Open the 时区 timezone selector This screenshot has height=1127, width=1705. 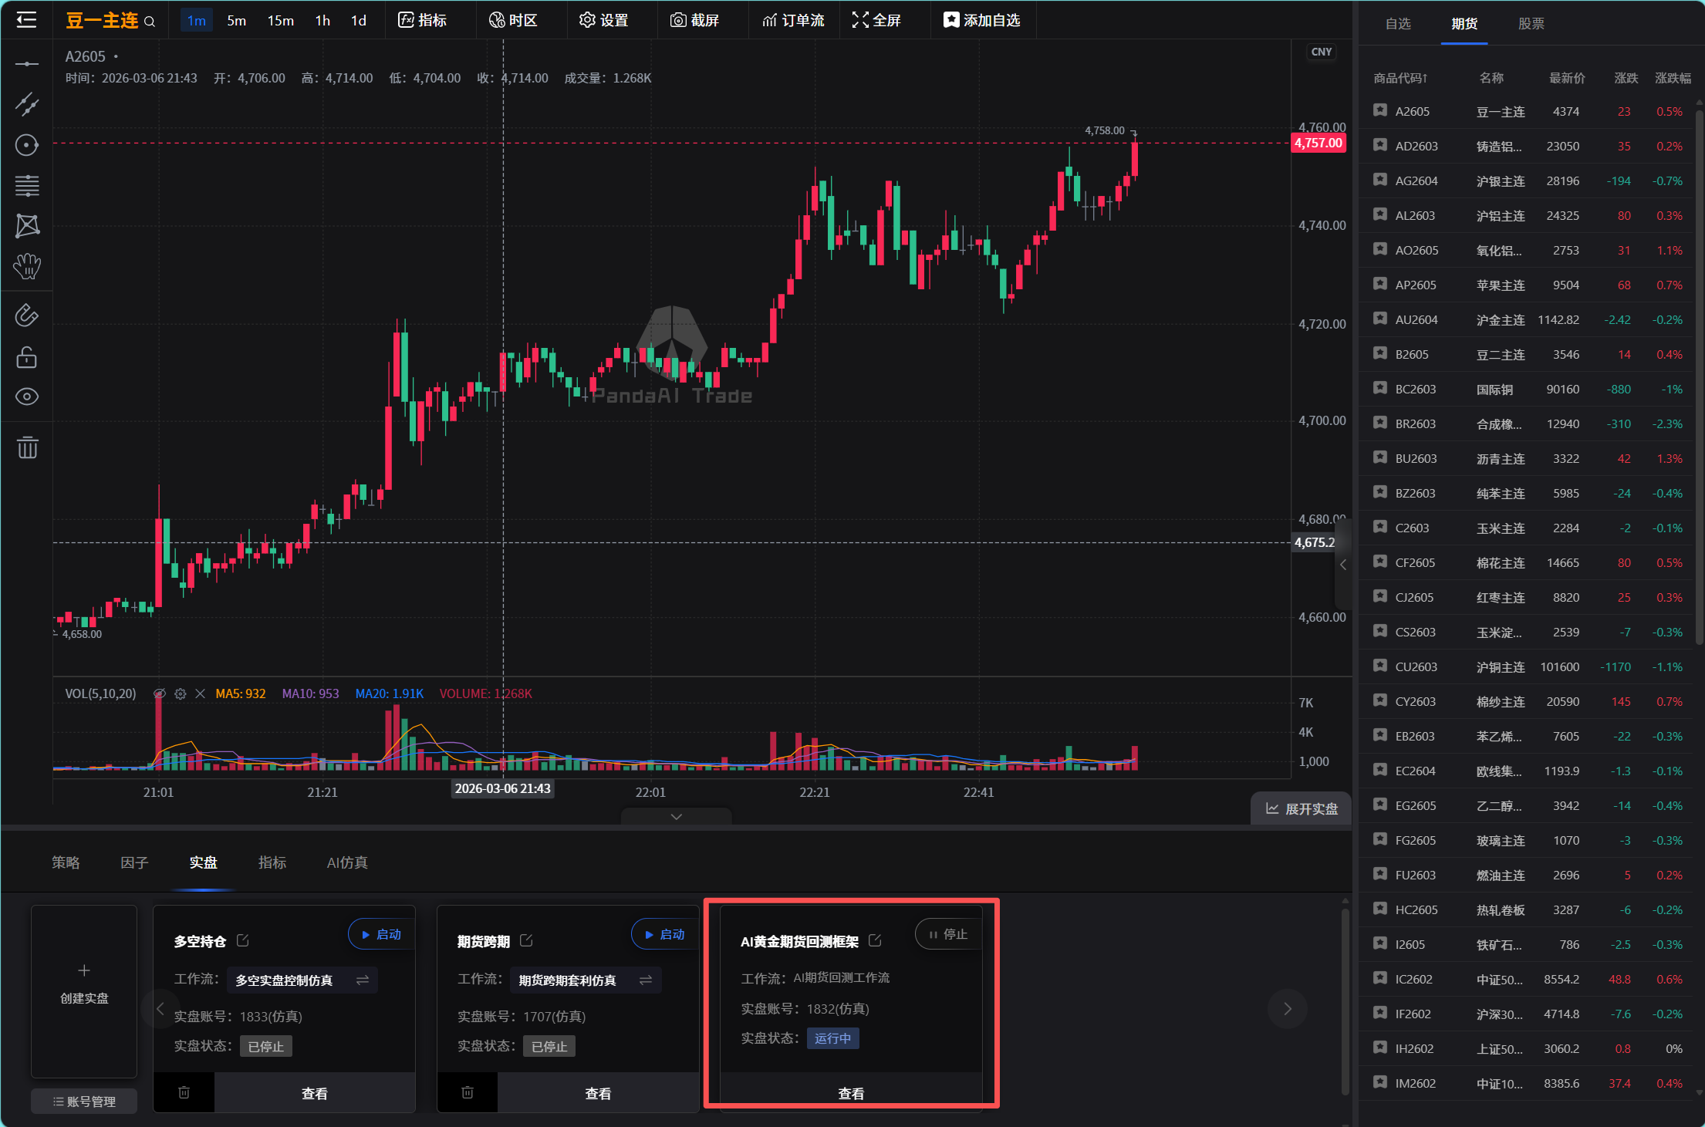click(513, 20)
